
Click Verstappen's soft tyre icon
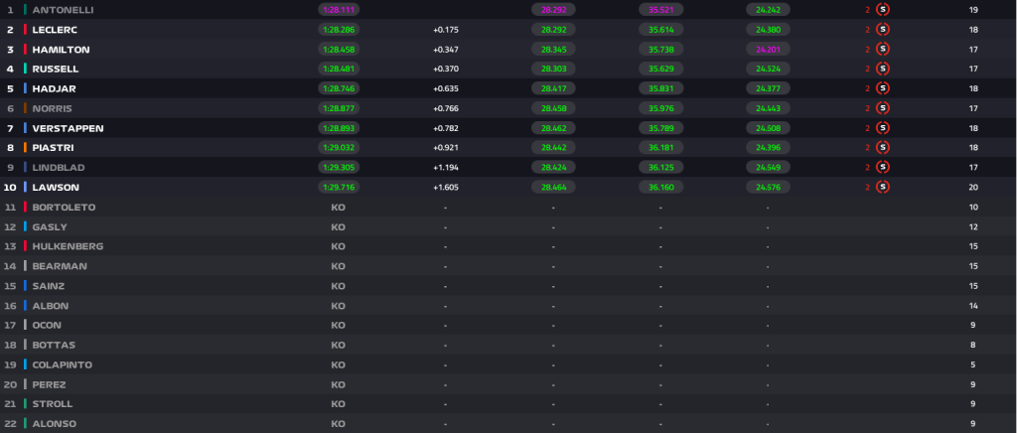[x=882, y=128]
